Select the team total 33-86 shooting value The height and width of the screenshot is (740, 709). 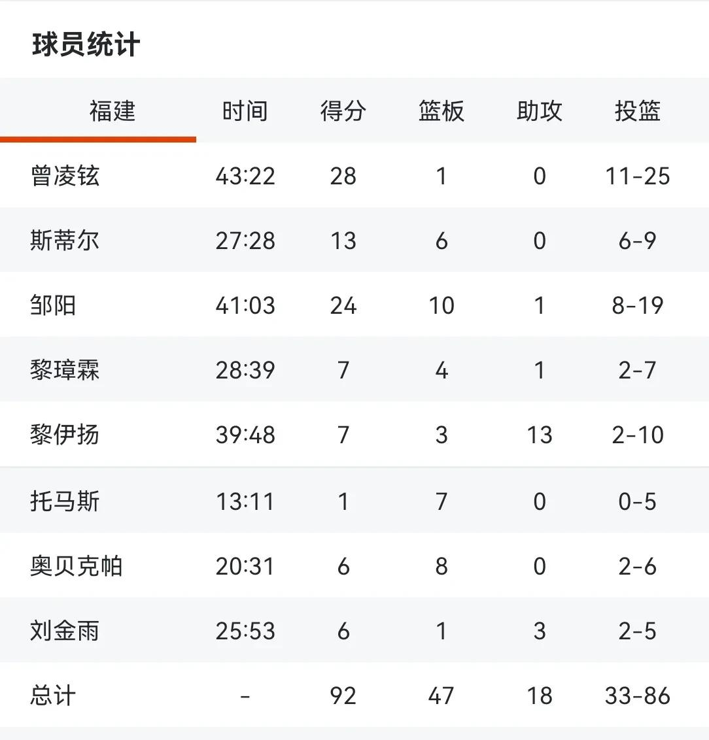pyautogui.click(x=638, y=696)
